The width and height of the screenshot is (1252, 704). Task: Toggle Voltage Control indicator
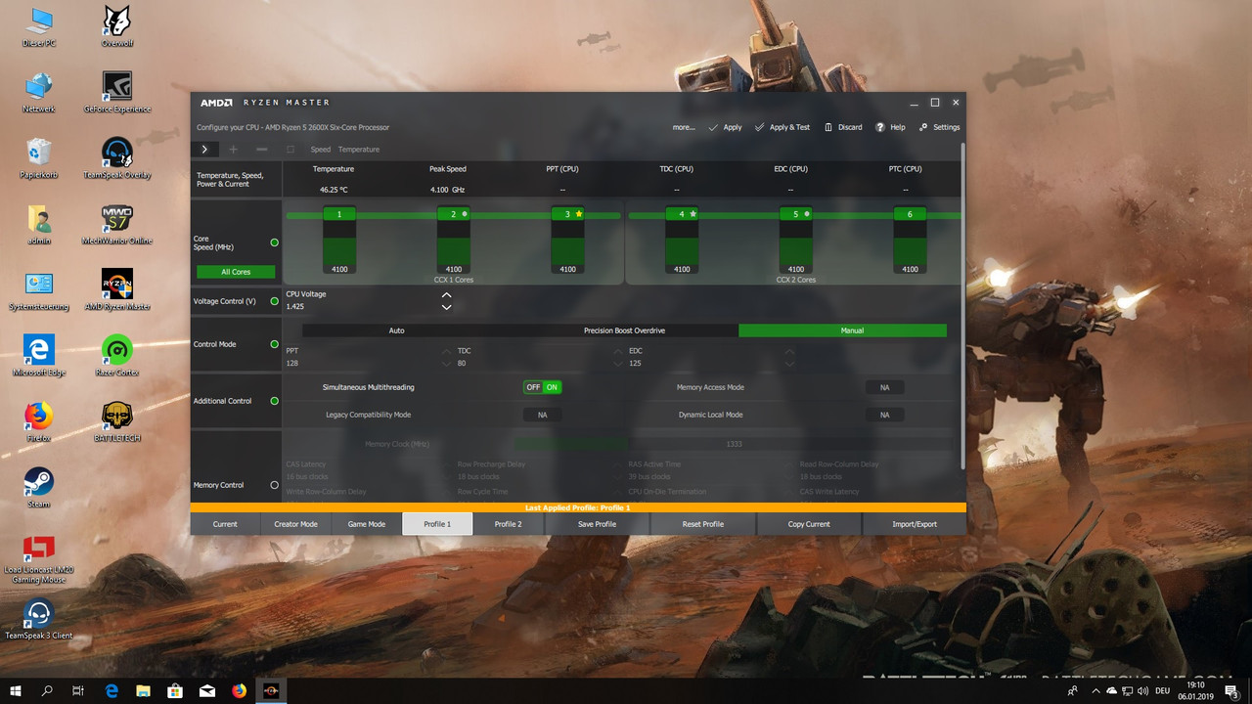point(274,301)
